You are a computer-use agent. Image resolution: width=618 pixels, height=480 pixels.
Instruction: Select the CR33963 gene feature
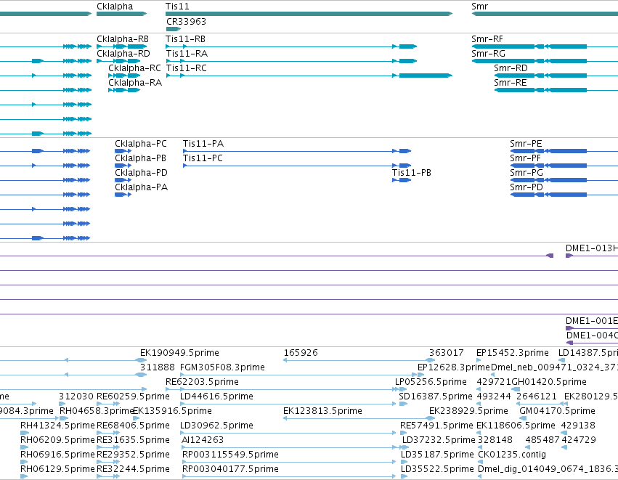(x=174, y=29)
